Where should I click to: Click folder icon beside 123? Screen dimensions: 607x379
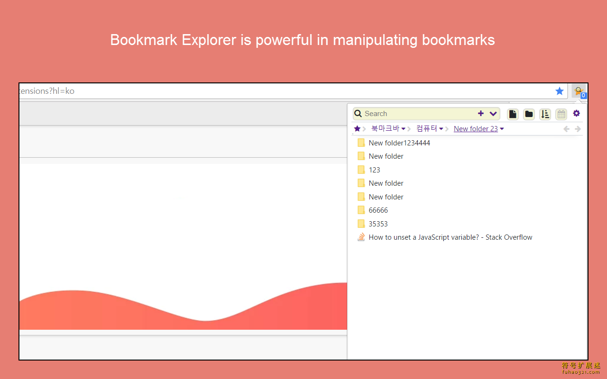(361, 170)
